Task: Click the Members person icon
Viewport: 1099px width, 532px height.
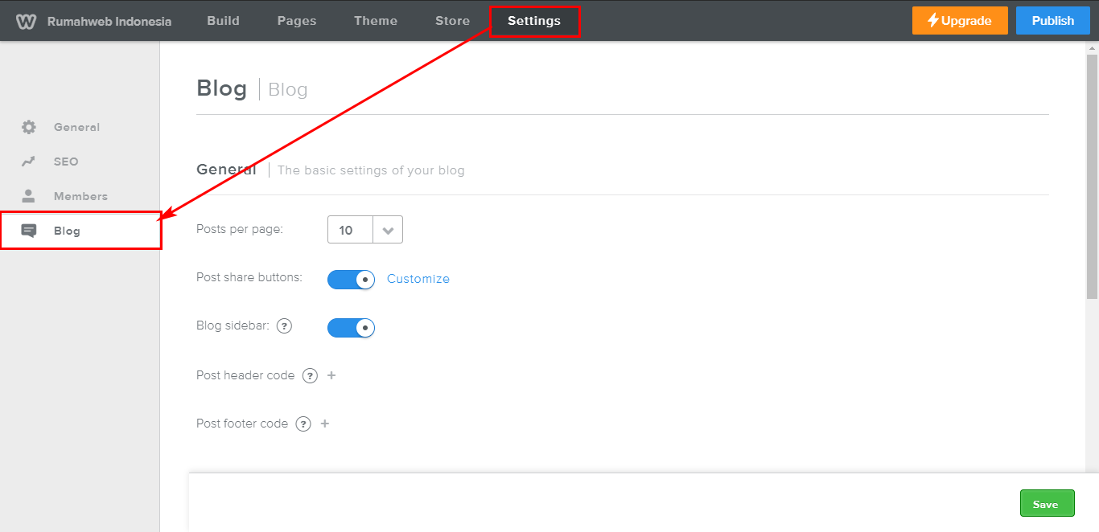Action: click(29, 196)
